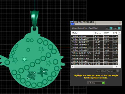Image resolution: width=125 pixels, height=94 pixels.
Task: Toggle Use Object Materials option
Action: click(x=108, y=71)
